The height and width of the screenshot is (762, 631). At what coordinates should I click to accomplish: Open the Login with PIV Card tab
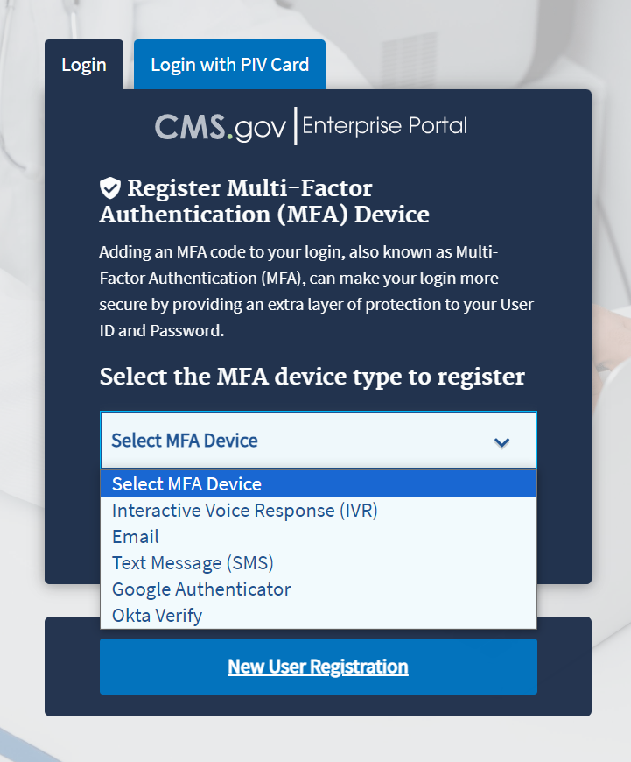pyautogui.click(x=229, y=65)
